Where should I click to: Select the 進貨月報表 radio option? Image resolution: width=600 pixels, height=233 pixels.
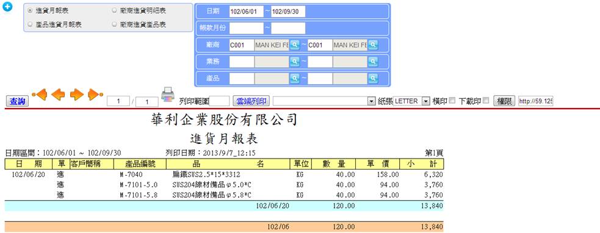[31, 11]
